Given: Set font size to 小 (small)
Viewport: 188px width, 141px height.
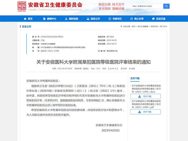Looking at the screenshot, I should [x=115, y=68].
